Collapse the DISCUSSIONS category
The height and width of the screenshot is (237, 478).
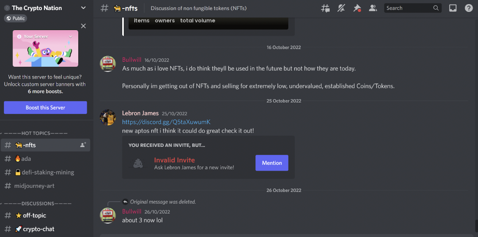(x=35, y=203)
